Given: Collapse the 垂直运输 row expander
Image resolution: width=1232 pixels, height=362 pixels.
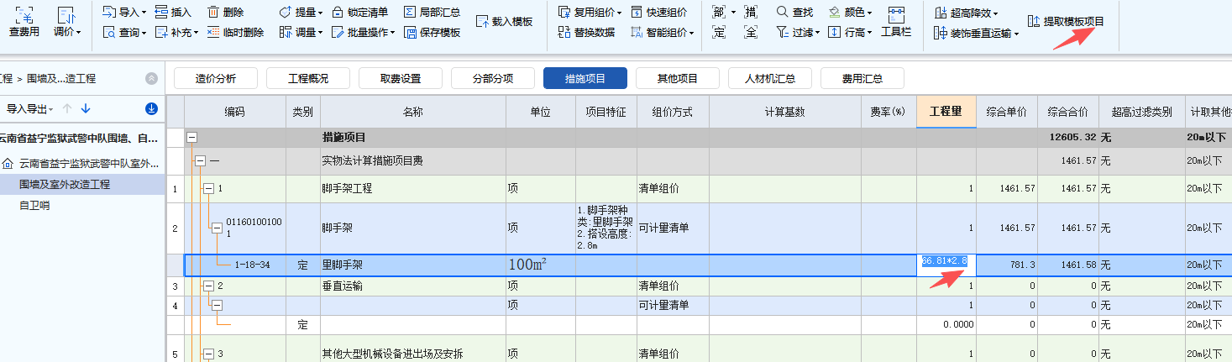Looking at the screenshot, I should click(x=208, y=286).
